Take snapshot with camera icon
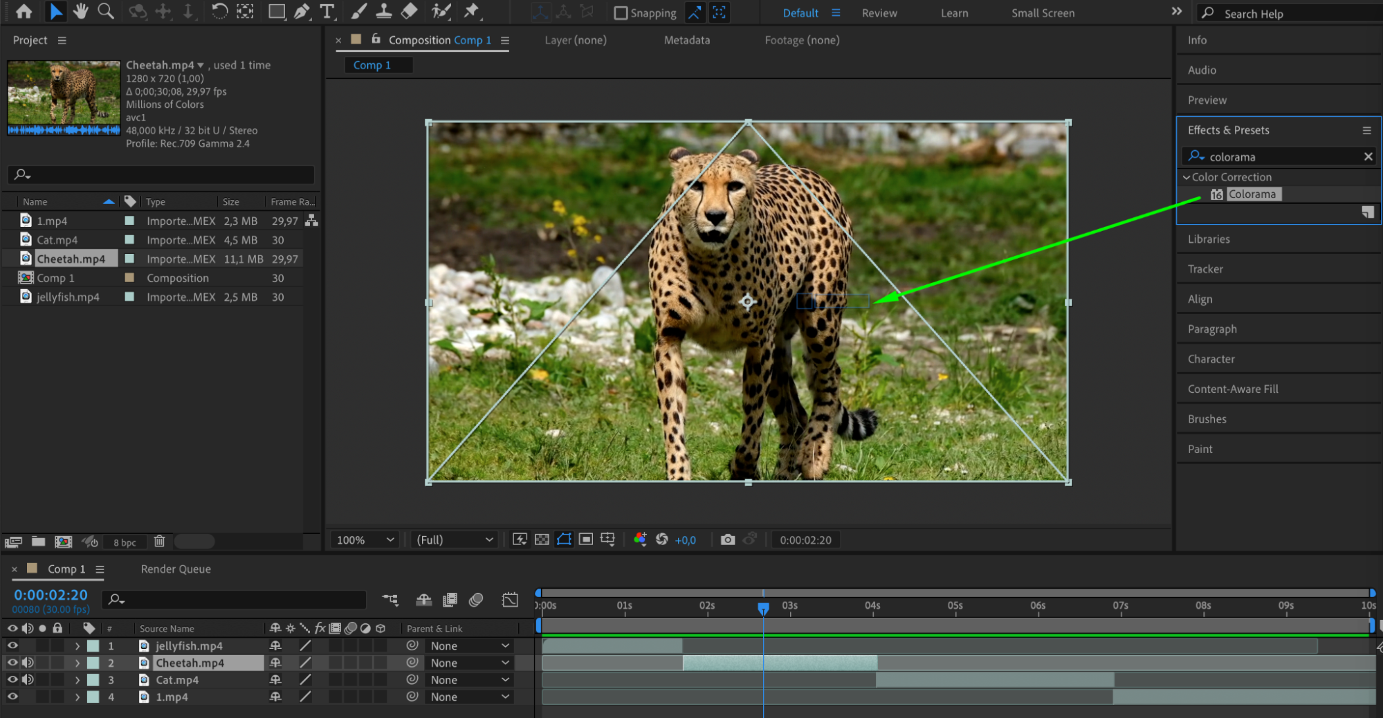This screenshot has height=718, width=1383. (727, 540)
